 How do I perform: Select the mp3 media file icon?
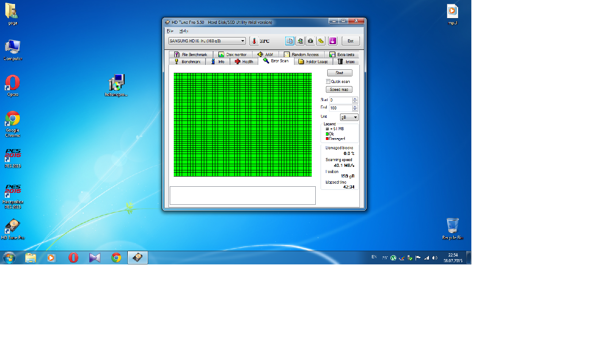click(x=452, y=14)
